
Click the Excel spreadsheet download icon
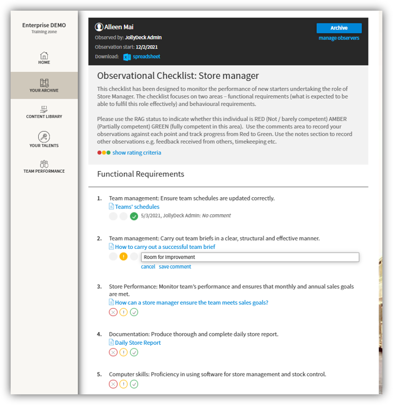pyautogui.click(x=127, y=57)
